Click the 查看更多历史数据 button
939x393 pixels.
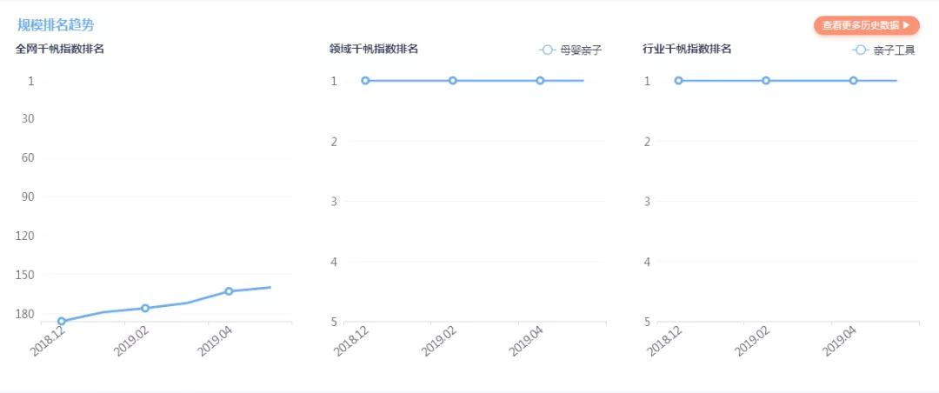[866, 25]
